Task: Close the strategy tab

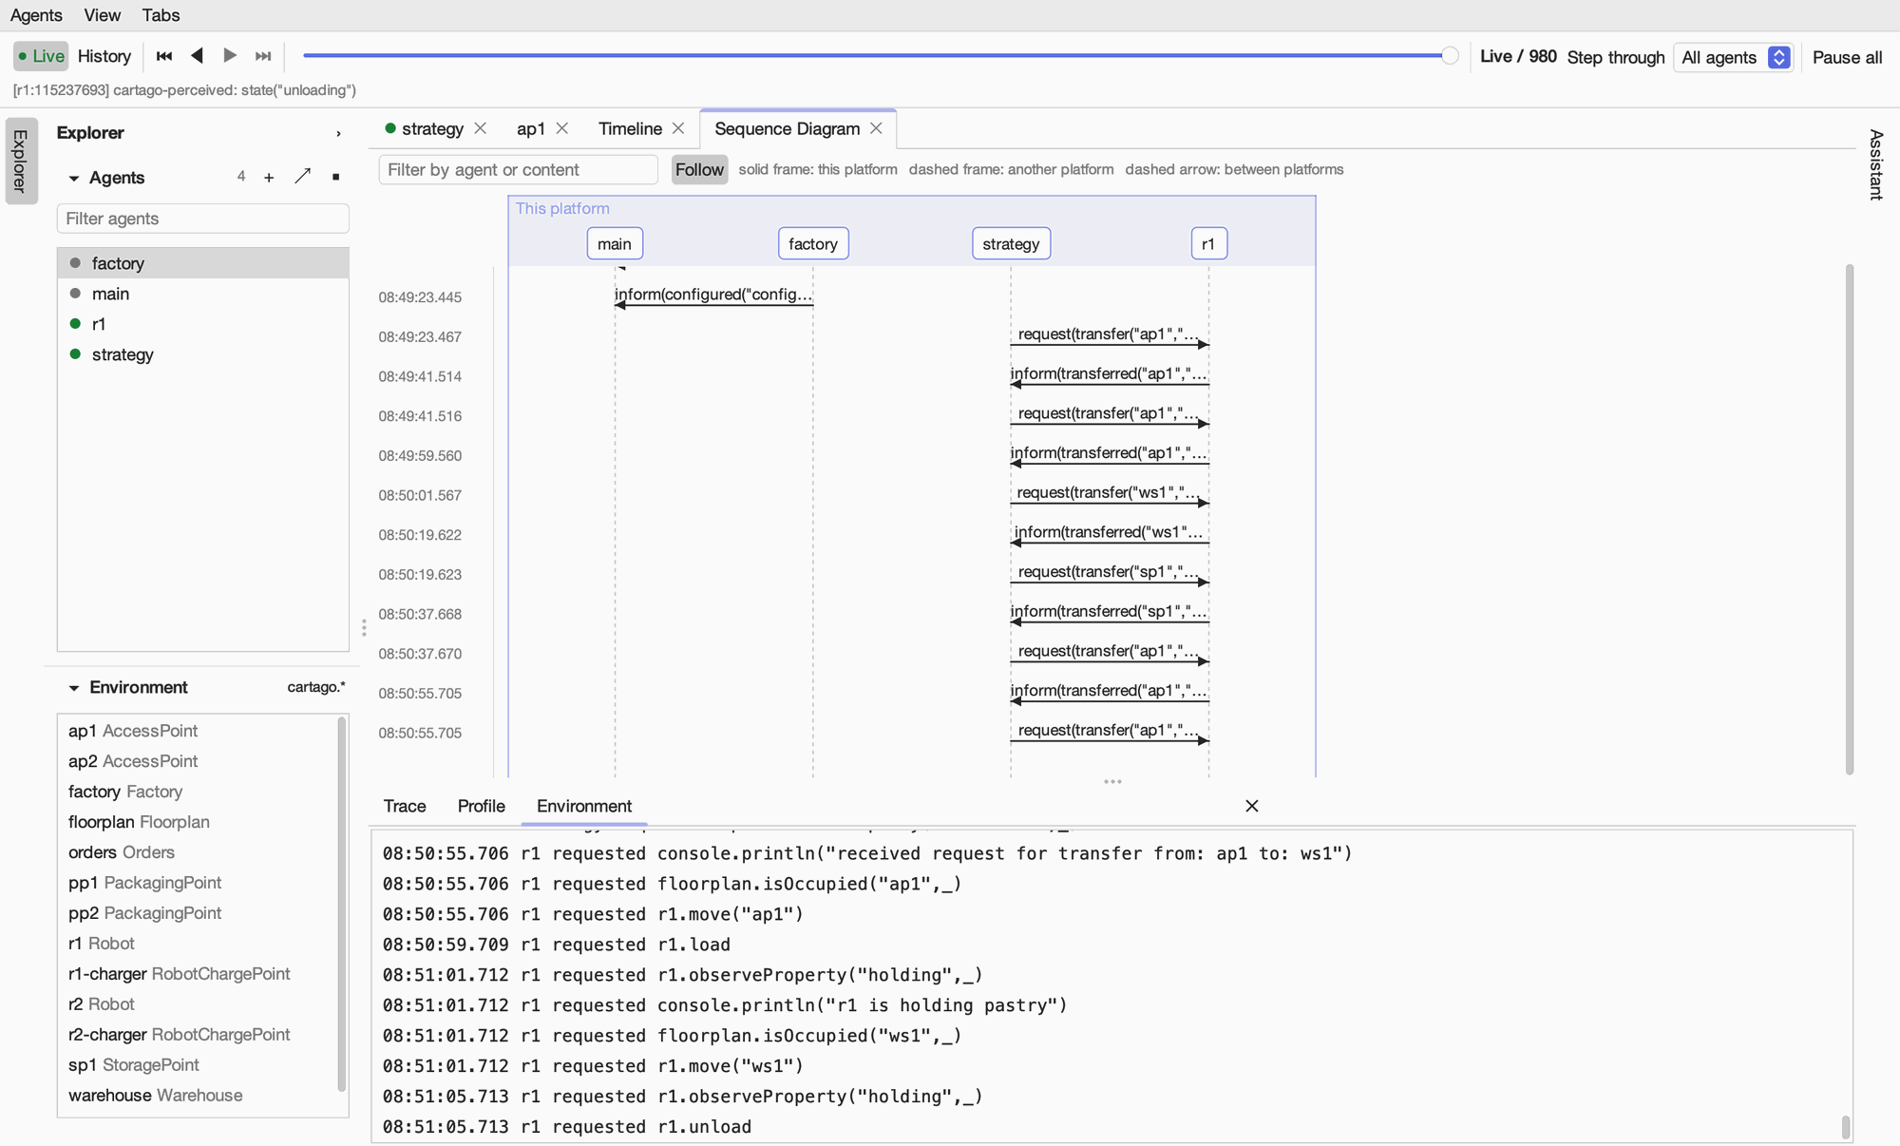Action: click(x=481, y=128)
